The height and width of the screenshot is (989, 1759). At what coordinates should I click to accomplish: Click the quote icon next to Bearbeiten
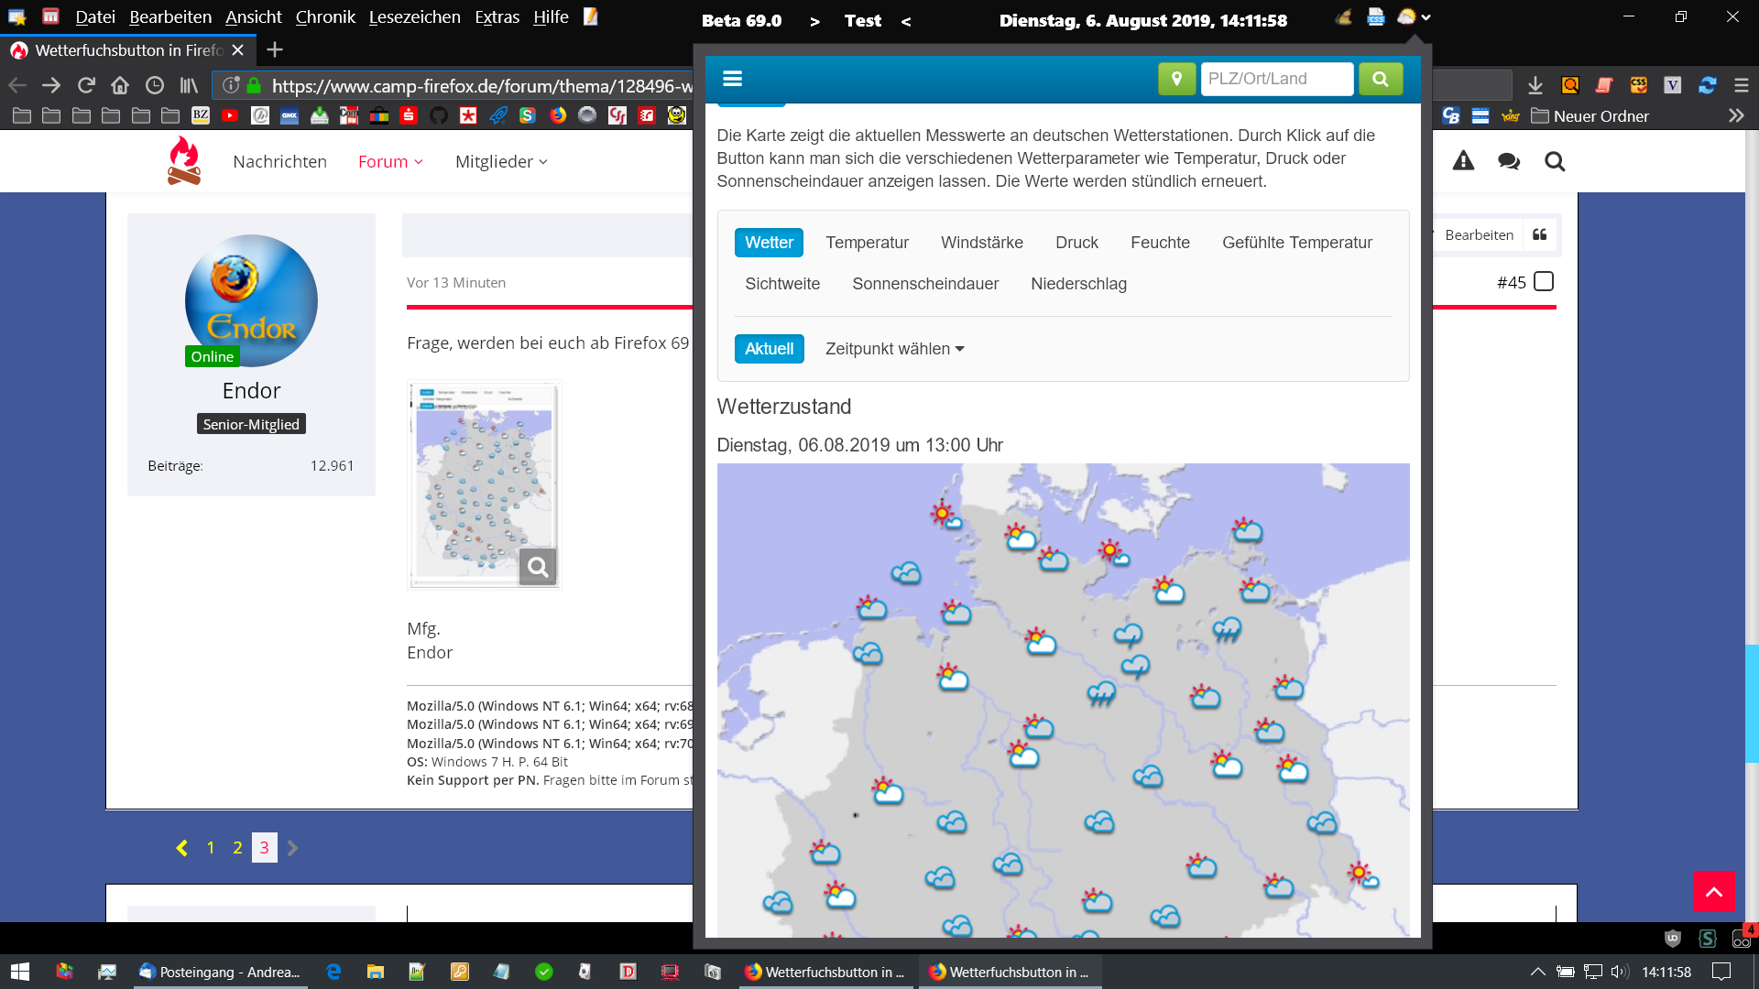[x=1540, y=234]
